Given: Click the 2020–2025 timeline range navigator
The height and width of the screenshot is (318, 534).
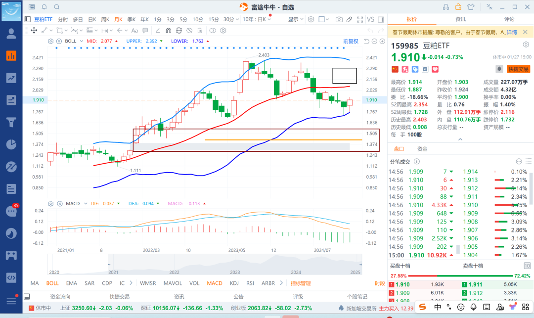Looking at the screenshot, I should (204, 265).
